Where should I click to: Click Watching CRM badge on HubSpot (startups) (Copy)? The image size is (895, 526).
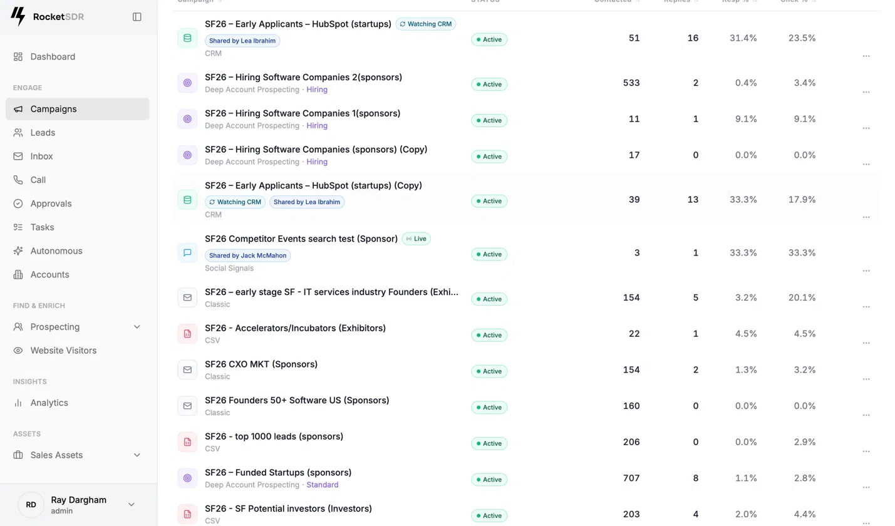coord(235,202)
